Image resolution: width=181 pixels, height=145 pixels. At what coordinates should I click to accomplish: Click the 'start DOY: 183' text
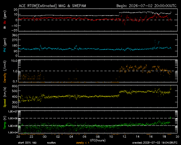click(27, 143)
